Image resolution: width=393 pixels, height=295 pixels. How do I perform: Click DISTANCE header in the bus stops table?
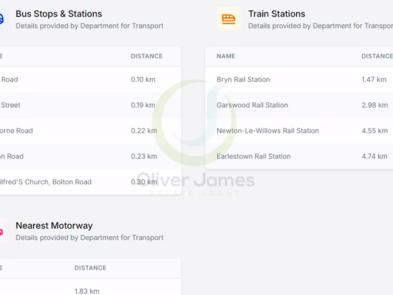(x=147, y=56)
